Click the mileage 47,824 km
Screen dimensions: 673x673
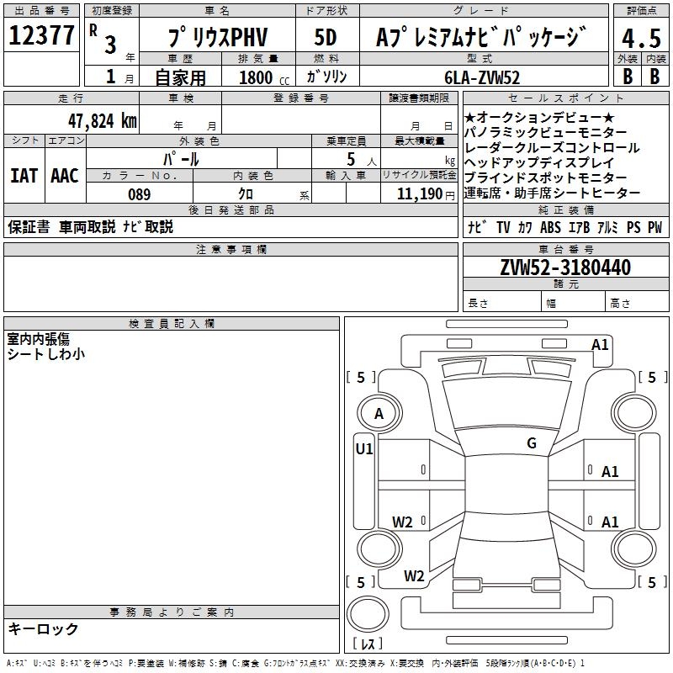pyautogui.click(x=102, y=121)
